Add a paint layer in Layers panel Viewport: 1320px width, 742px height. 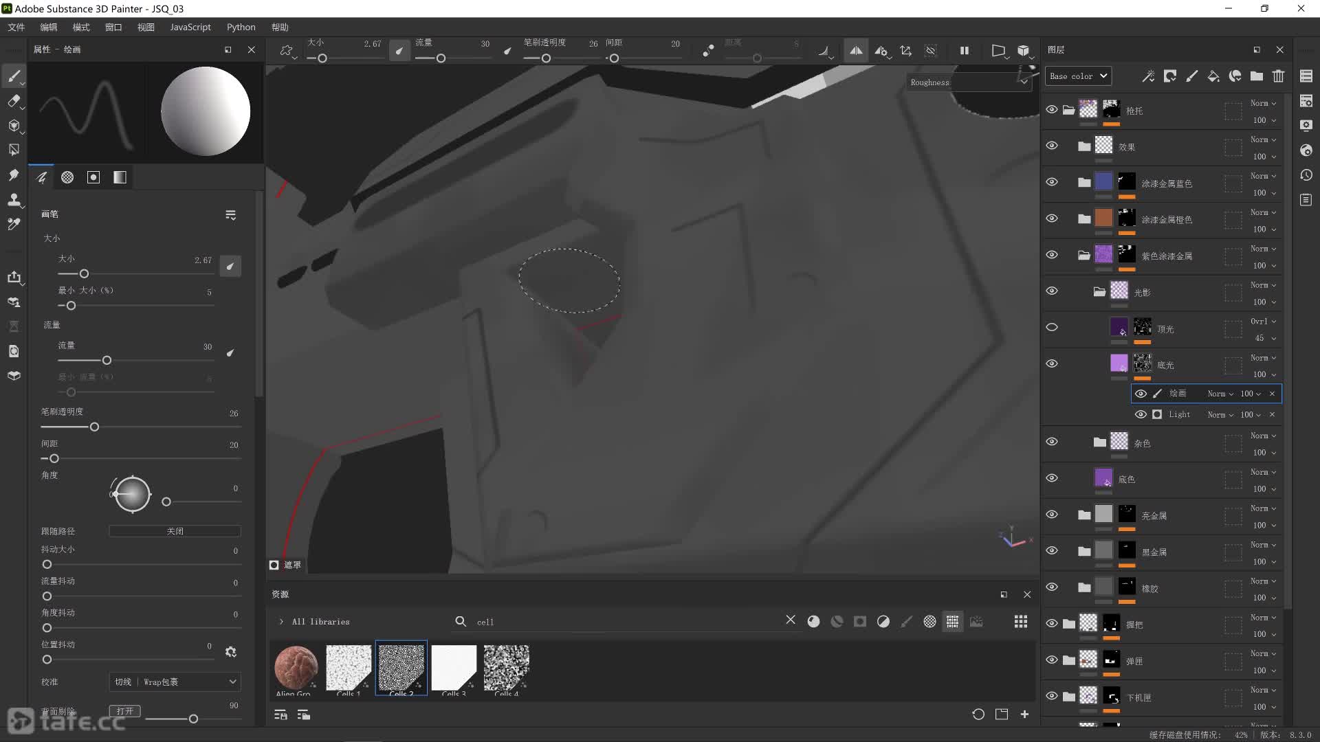tap(1191, 76)
